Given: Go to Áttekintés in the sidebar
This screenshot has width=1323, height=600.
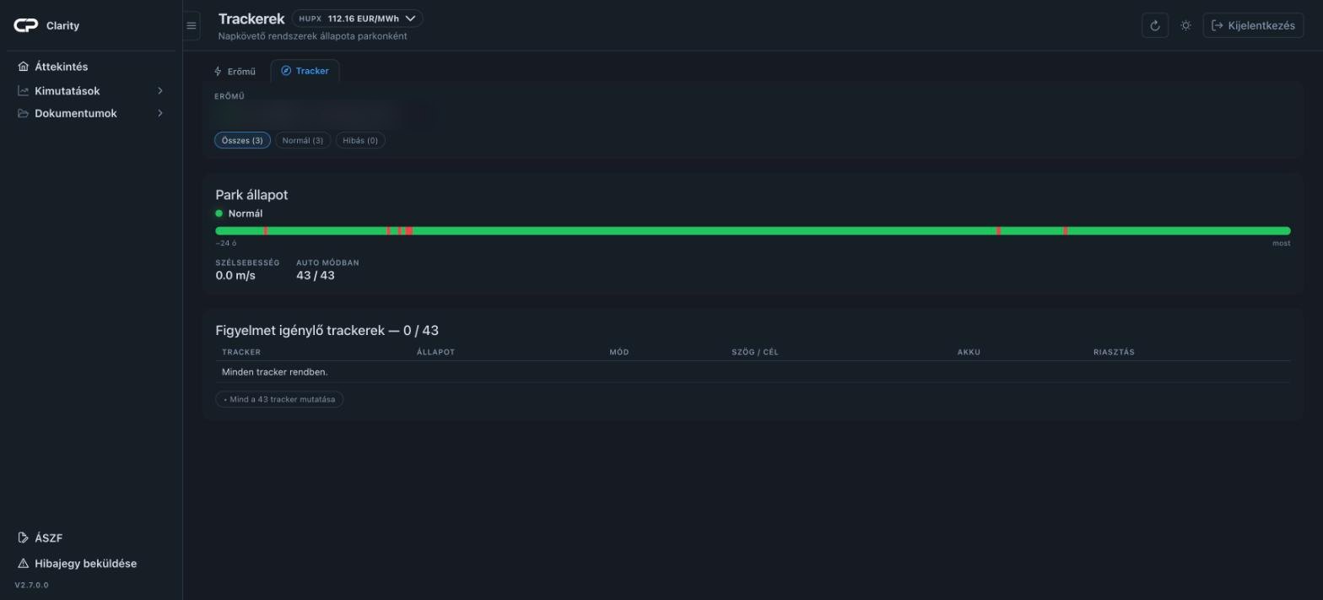Looking at the screenshot, I should (61, 67).
